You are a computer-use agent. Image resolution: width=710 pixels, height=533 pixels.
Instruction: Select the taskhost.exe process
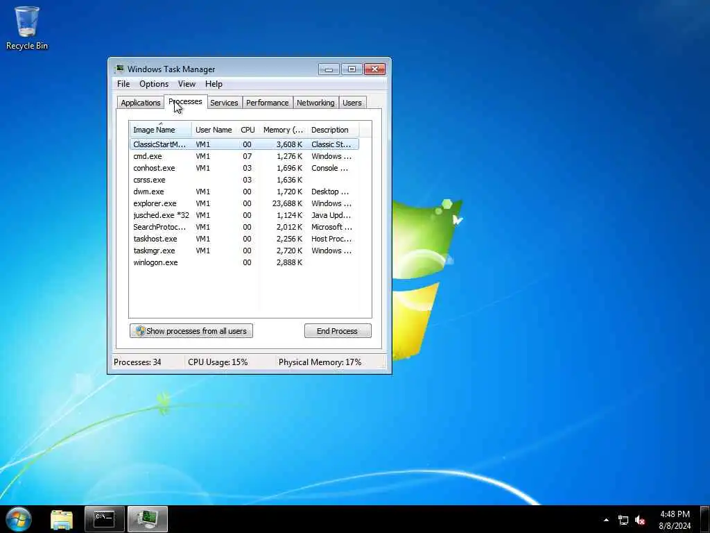[244, 239]
